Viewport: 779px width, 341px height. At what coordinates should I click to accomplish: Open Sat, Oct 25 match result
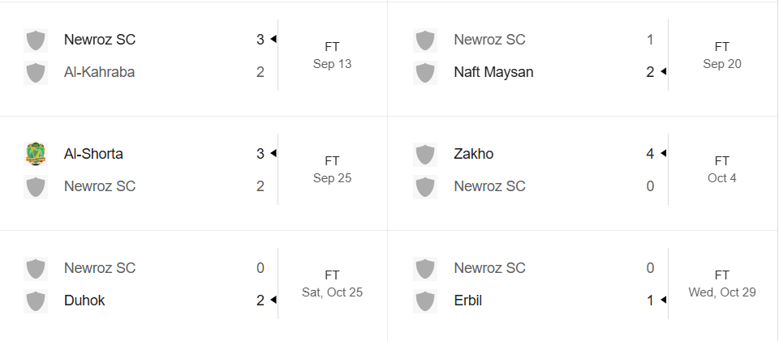tap(333, 283)
